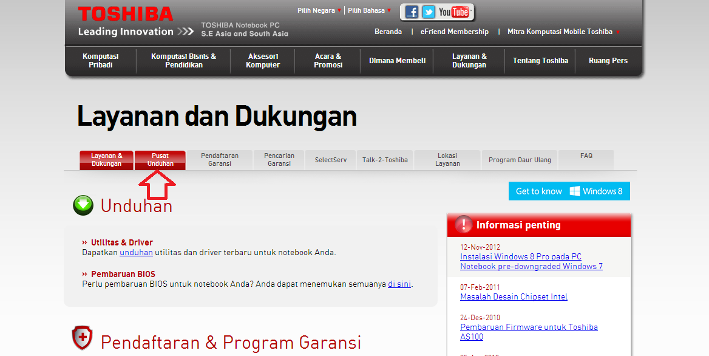Open Instalasi Windows 8 Pro pada PC link

(531, 261)
